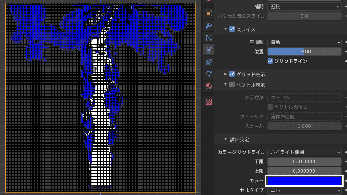
Task: Enable the ベクトル表示 checkbox
Action: point(232,84)
